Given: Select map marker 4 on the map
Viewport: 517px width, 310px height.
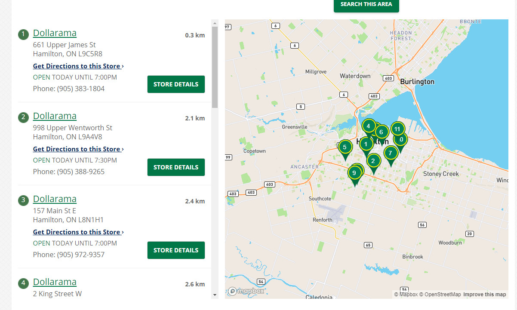Looking at the screenshot, I should pos(369,126).
